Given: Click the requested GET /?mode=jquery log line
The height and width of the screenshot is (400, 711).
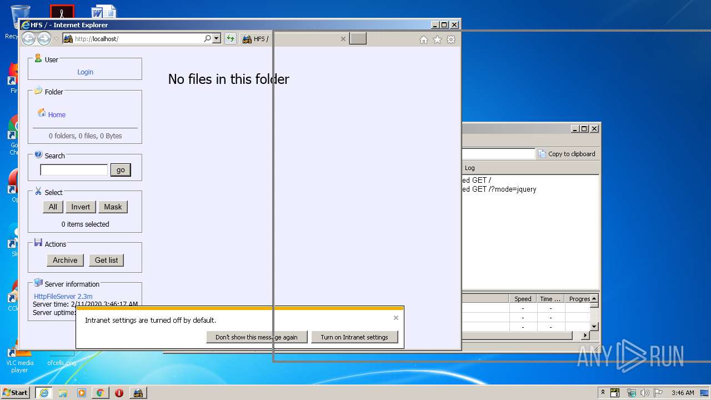Looking at the screenshot, I should pos(499,189).
